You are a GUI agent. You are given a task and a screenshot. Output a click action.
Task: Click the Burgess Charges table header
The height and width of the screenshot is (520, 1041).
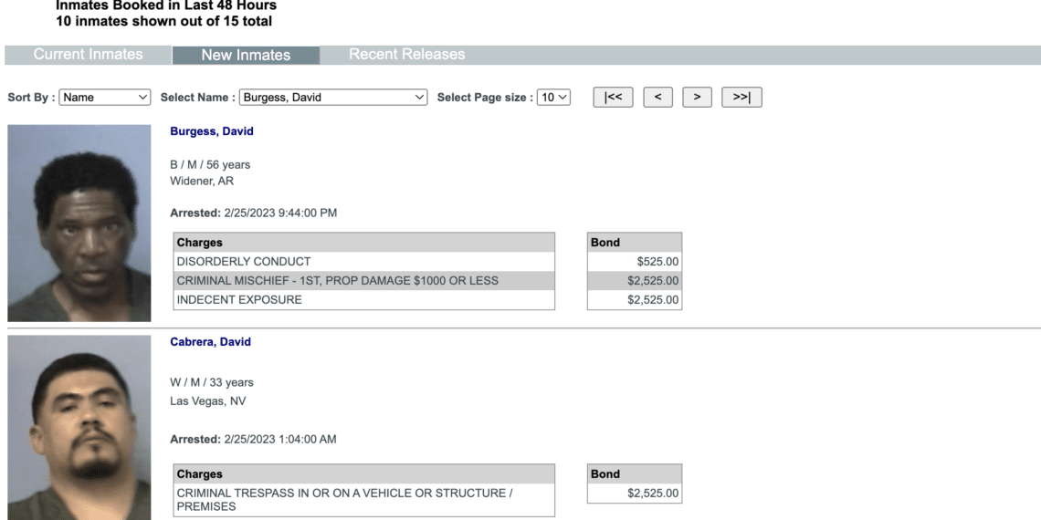363,242
